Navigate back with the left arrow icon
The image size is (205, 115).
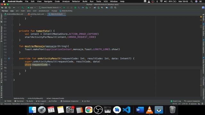coord(14,8)
